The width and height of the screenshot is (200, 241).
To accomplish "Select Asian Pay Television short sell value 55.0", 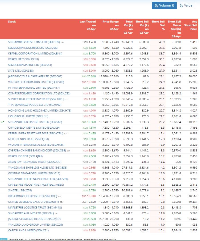I will tap(178, 162).
